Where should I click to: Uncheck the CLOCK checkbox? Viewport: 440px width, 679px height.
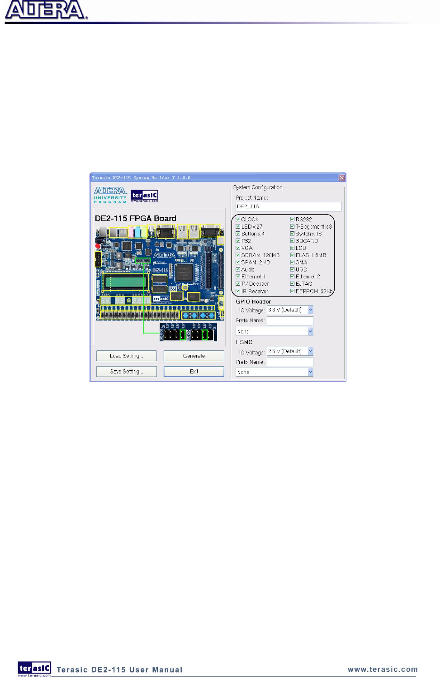point(238,220)
